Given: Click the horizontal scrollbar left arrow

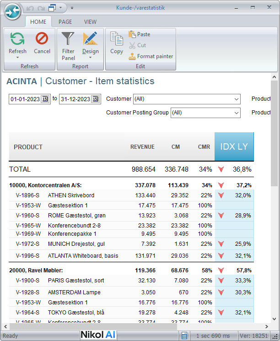Looking at the screenshot, I should [5, 326].
